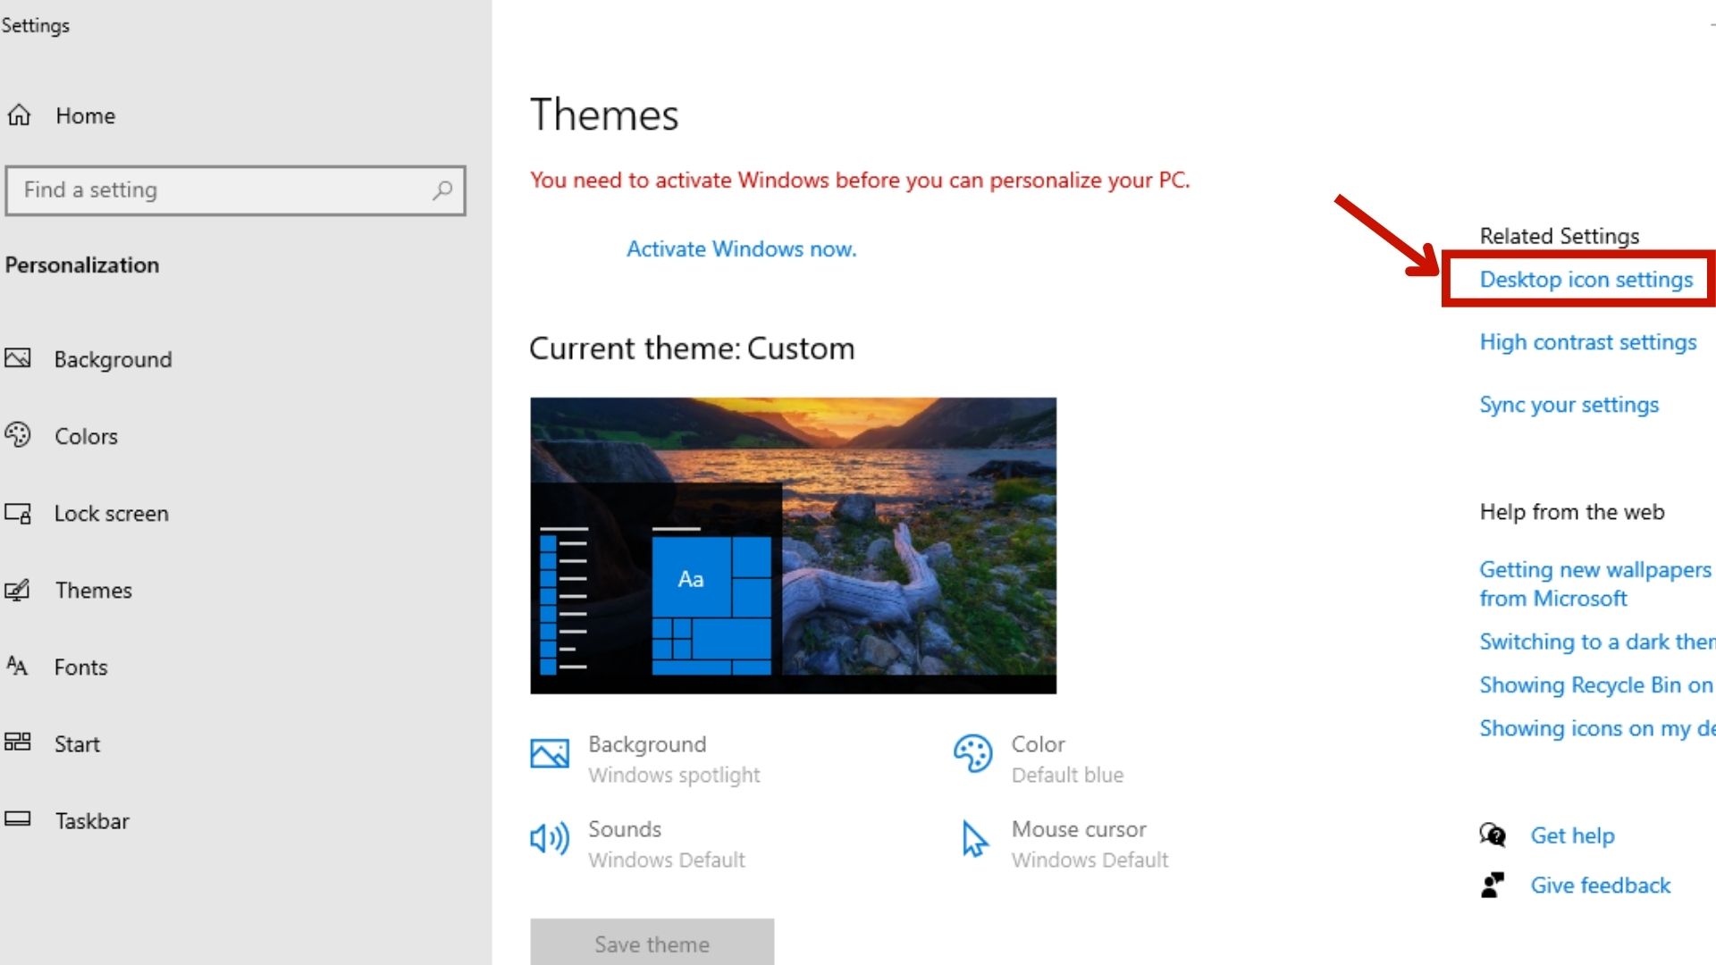The image size is (1716, 965).
Task: Click the Sounds speaker icon
Action: (x=550, y=839)
